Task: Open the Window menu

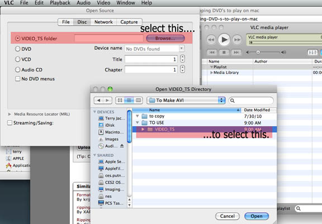Action: (x=126, y=3)
